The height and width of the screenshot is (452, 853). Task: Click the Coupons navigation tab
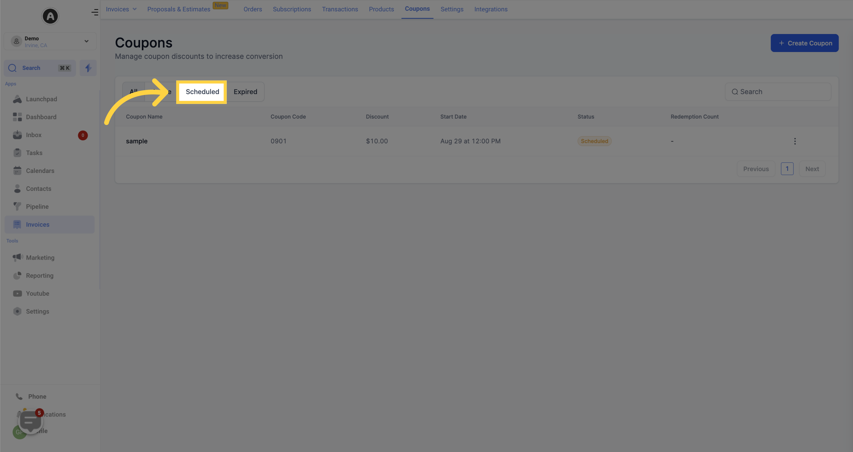tap(417, 9)
